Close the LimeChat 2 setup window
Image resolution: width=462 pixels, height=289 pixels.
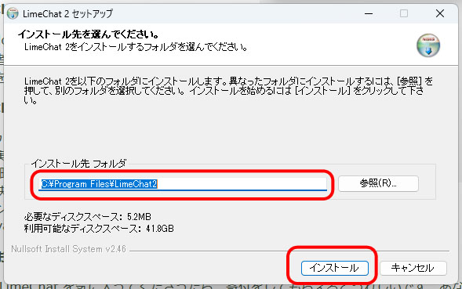(x=440, y=13)
